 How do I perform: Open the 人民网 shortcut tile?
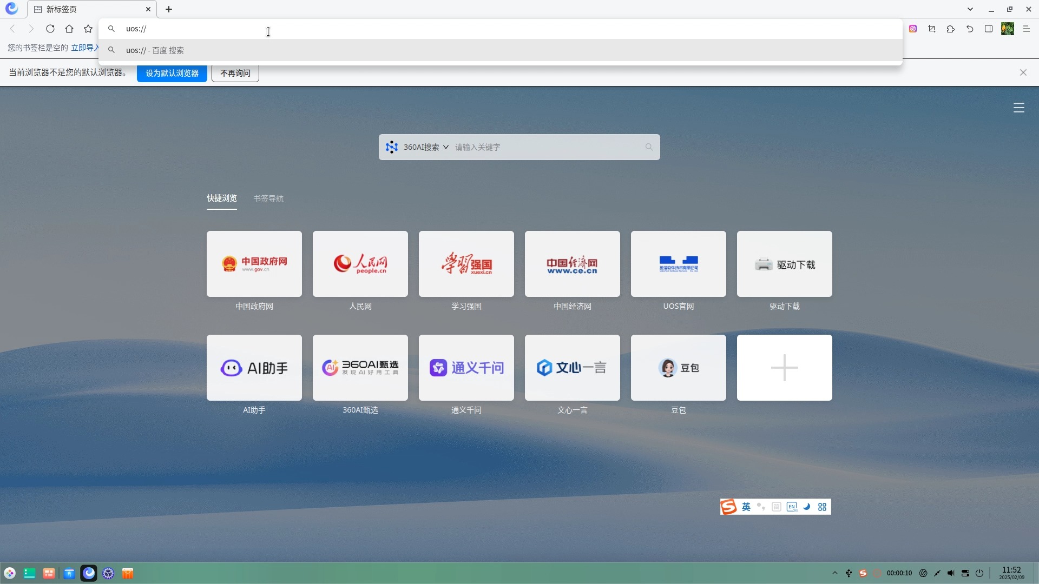(360, 264)
